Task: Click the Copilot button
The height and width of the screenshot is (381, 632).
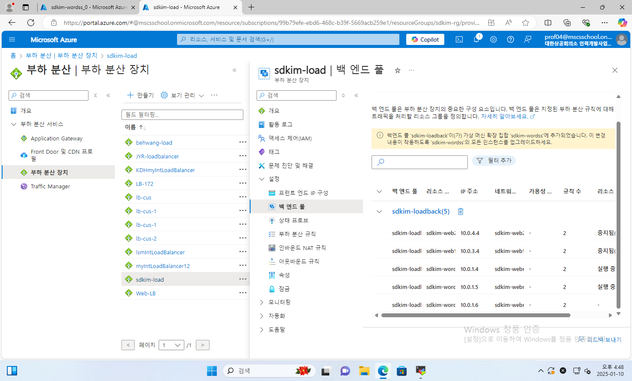Action: pos(425,39)
